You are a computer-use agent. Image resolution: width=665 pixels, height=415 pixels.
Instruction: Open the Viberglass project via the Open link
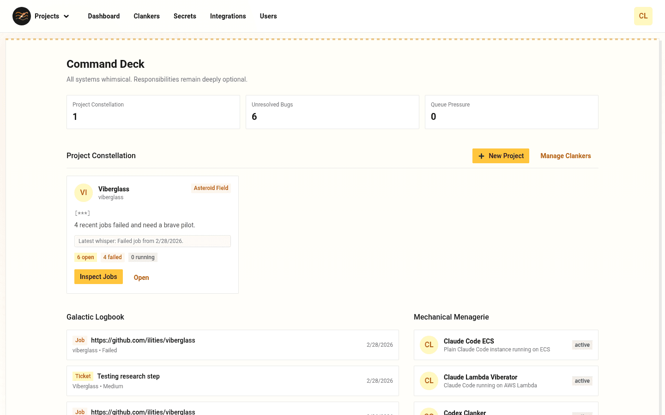pyautogui.click(x=141, y=277)
